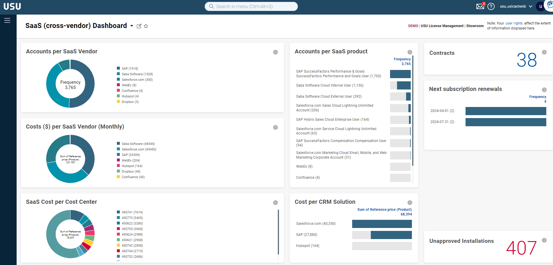553x265 pixels.
Task: Toggle SAP (1918) legend swatch
Action: [x=118, y=68]
